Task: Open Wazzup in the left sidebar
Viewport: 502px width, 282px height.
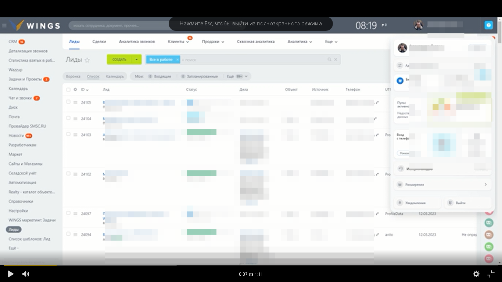Action: point(15,70)
